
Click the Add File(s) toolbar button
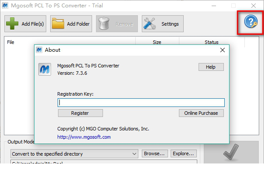(x=25, y=23)
